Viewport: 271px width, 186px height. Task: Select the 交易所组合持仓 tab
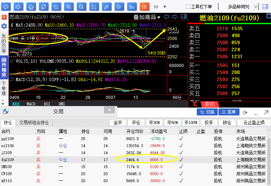pos(34,123)
